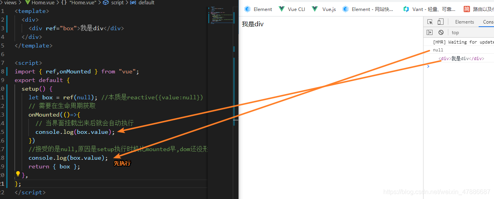Click the console input prompt chevron
The height and width of the screenshot is (199, 494).
(x=428, y=66)
